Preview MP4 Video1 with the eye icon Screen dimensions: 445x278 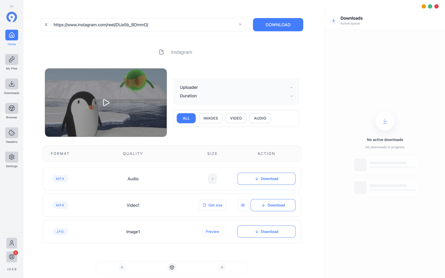pos(243,205)
